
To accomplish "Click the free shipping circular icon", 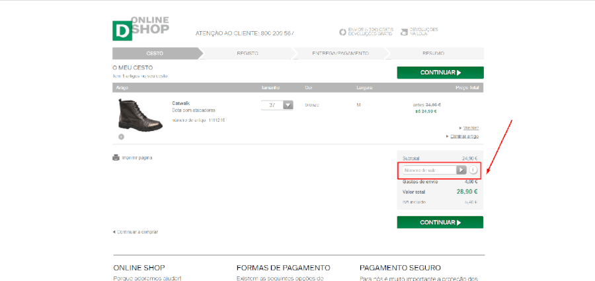I will click(342, 32).
